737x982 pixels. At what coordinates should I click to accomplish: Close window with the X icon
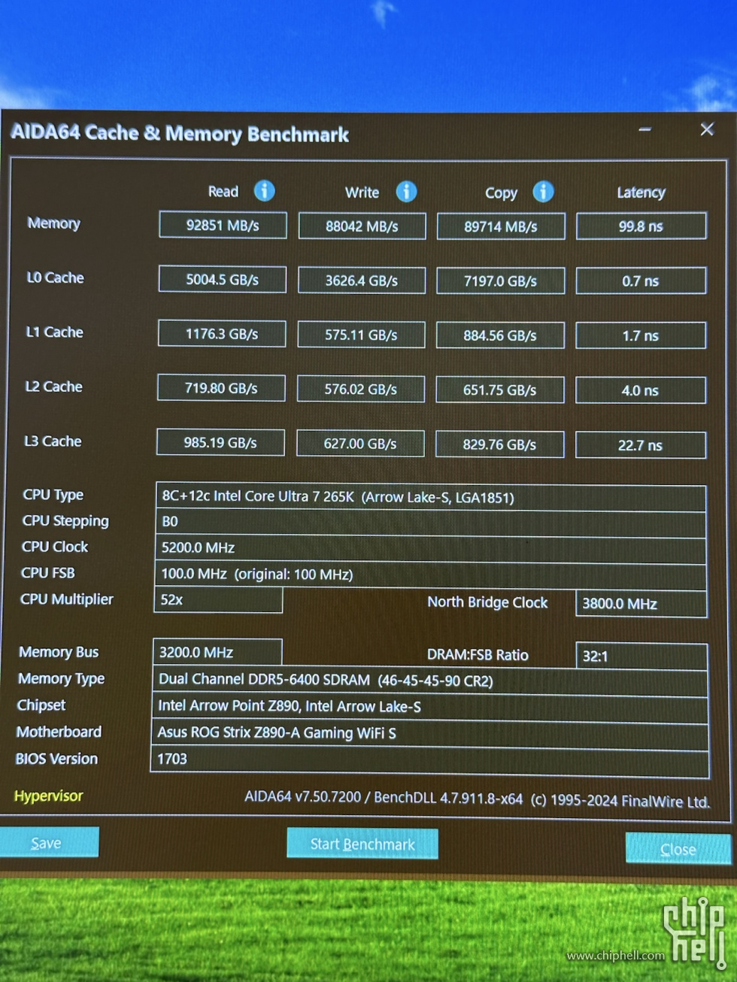click(707, 129)
